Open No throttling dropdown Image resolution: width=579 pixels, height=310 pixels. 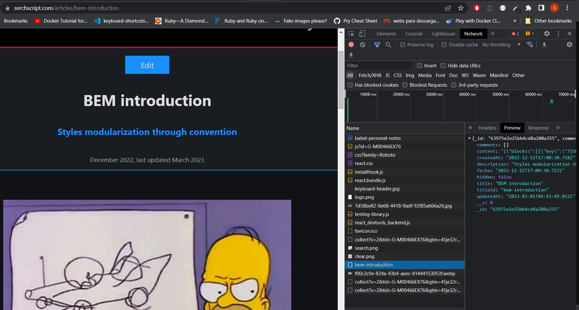point(501,45)
